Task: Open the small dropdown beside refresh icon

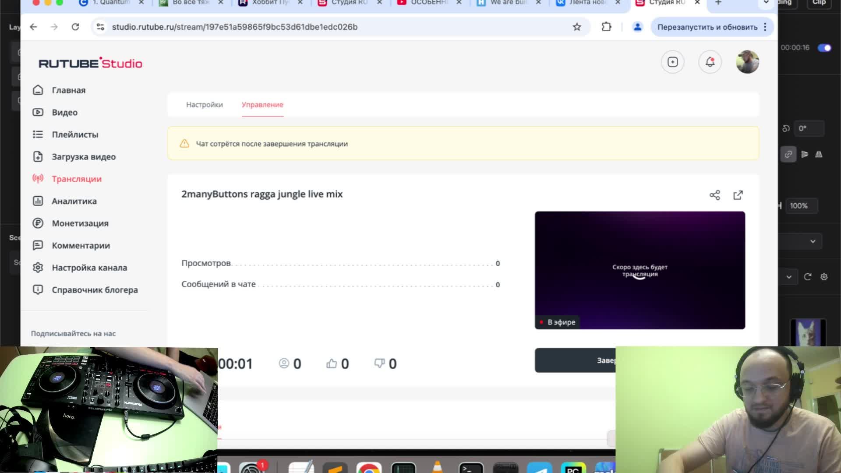Action: [789, 277]
